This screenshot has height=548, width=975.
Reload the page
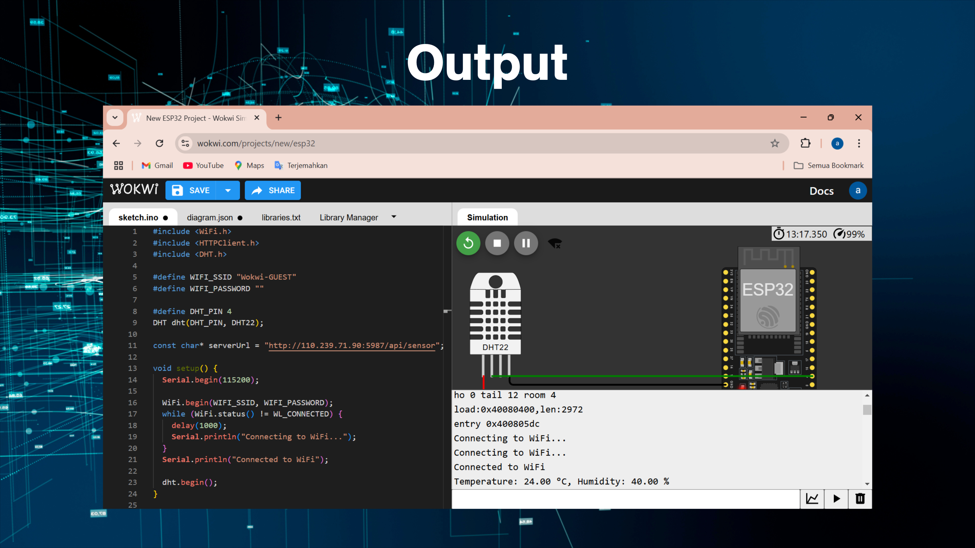coord(159,143)
